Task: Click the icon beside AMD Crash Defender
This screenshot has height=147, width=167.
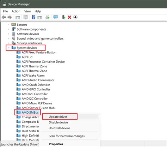Action: pos(18,85)
